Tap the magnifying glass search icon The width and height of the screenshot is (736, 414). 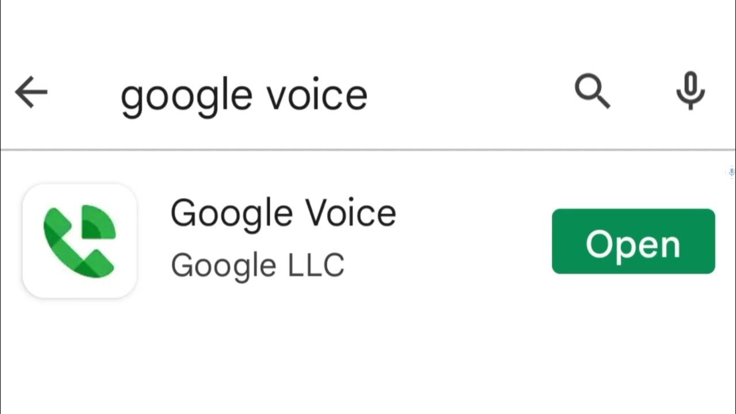pyautogui.click(x=592, y=92)
